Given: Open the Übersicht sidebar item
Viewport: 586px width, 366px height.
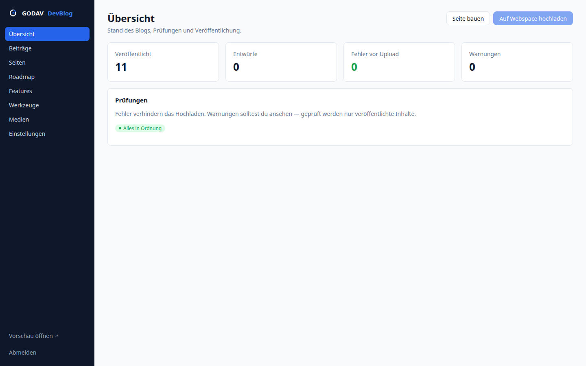Looking at the screenshot, I should tap(47, 34).
